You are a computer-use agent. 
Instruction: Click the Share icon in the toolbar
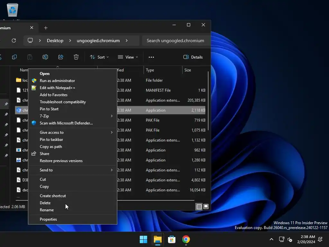pyautogui.click(x=61, y=57)
